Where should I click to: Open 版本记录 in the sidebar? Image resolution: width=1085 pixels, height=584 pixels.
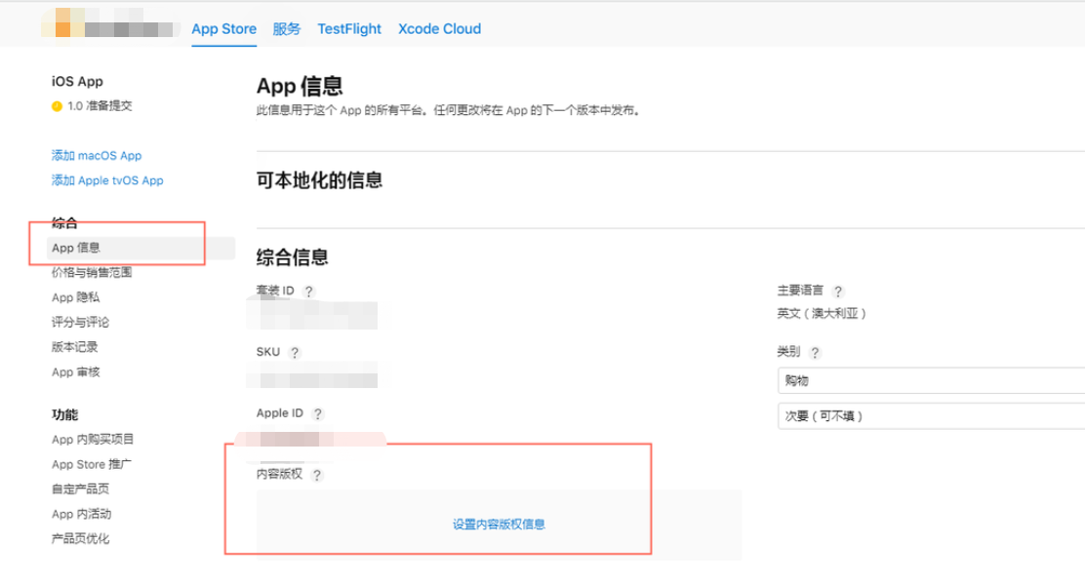pyautogui.click(x=75, y=347)
